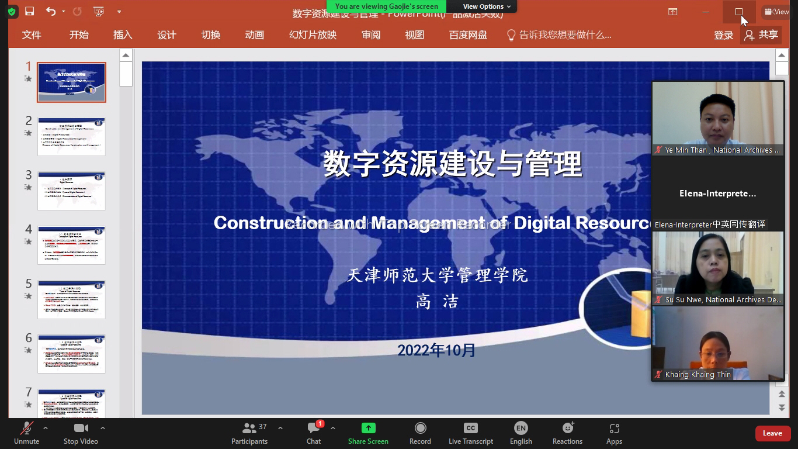Expand chat options arrow beside Chat
The width and height of the screenshot is (798, 449).
click(x=333, y=428)
